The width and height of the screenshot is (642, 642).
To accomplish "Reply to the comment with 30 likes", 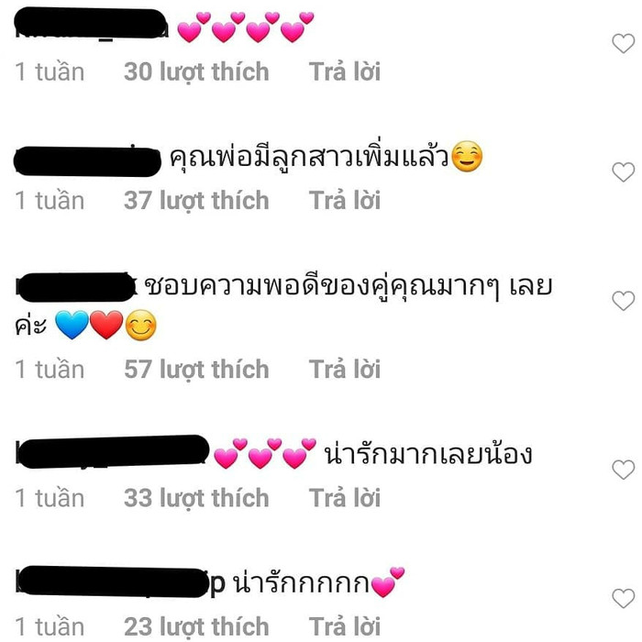I will pyautogui.click(x=344, y=72).
